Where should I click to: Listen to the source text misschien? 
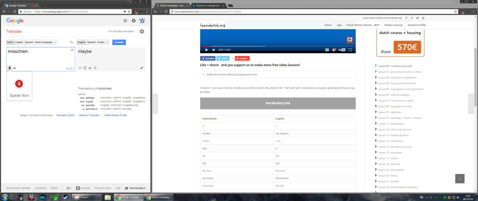[15, 68]
